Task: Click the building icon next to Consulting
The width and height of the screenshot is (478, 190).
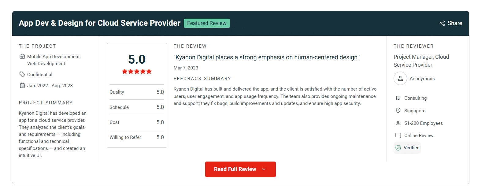Action: [x=398, y=98]
